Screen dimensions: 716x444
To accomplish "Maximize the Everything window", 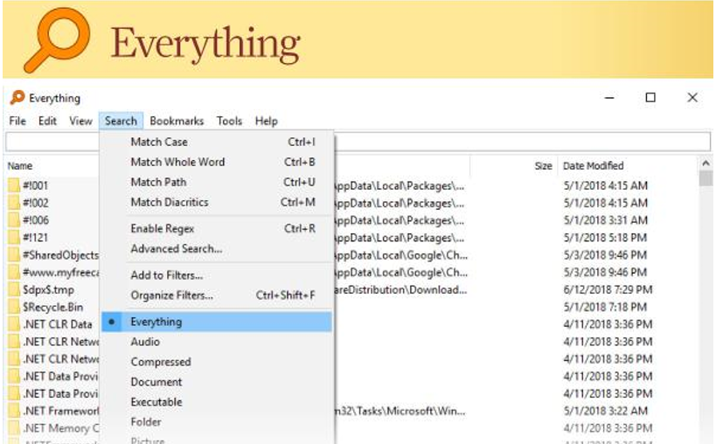I will (650, 98).
